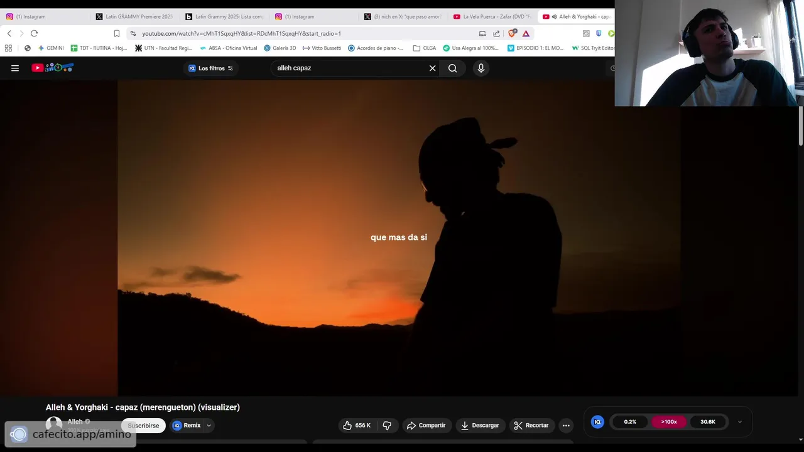Like the video with the thumbs-up button
This screenshot has height=452, width=804.
coord(357,425)
